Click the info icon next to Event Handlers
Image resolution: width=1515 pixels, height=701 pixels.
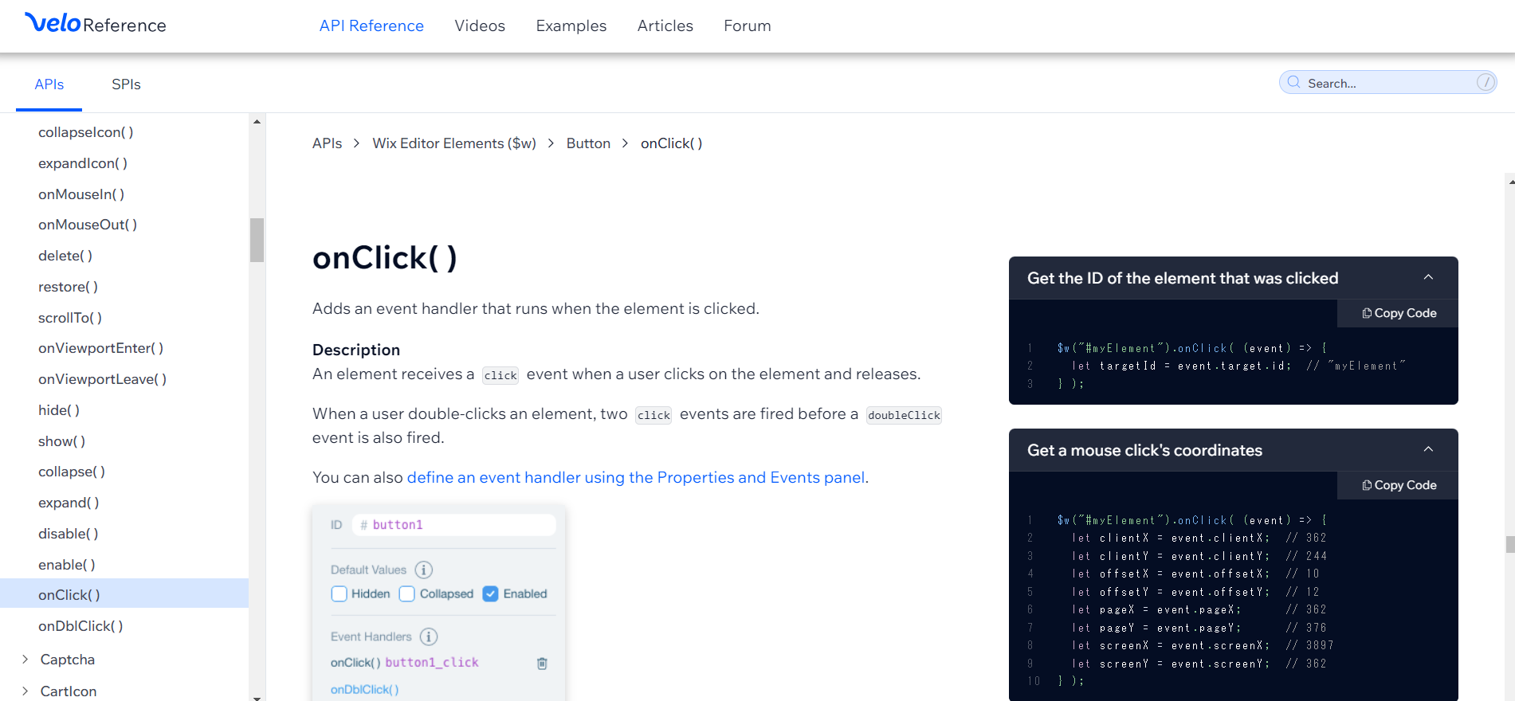coord(429,636)
